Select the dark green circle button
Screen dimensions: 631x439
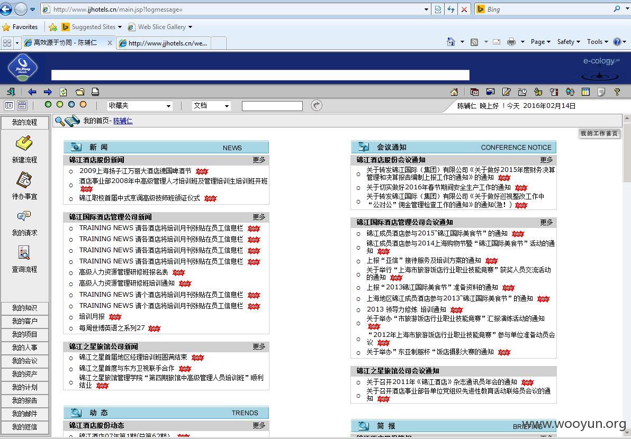pos(48,105)
